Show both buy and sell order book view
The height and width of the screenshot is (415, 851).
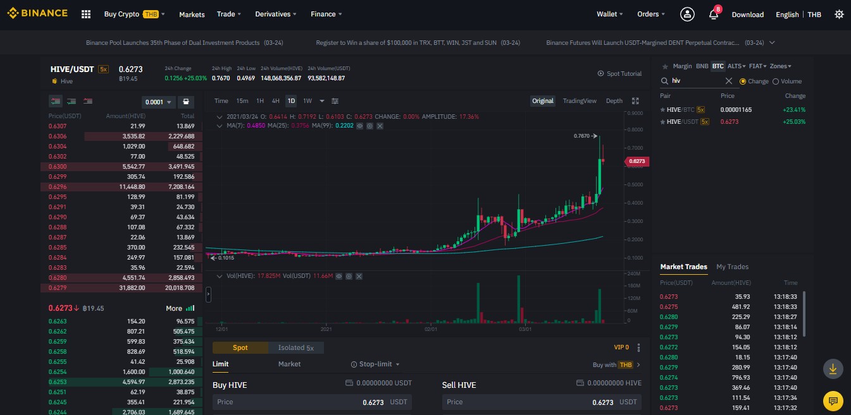pyautogui.click(x=56, y=101)
